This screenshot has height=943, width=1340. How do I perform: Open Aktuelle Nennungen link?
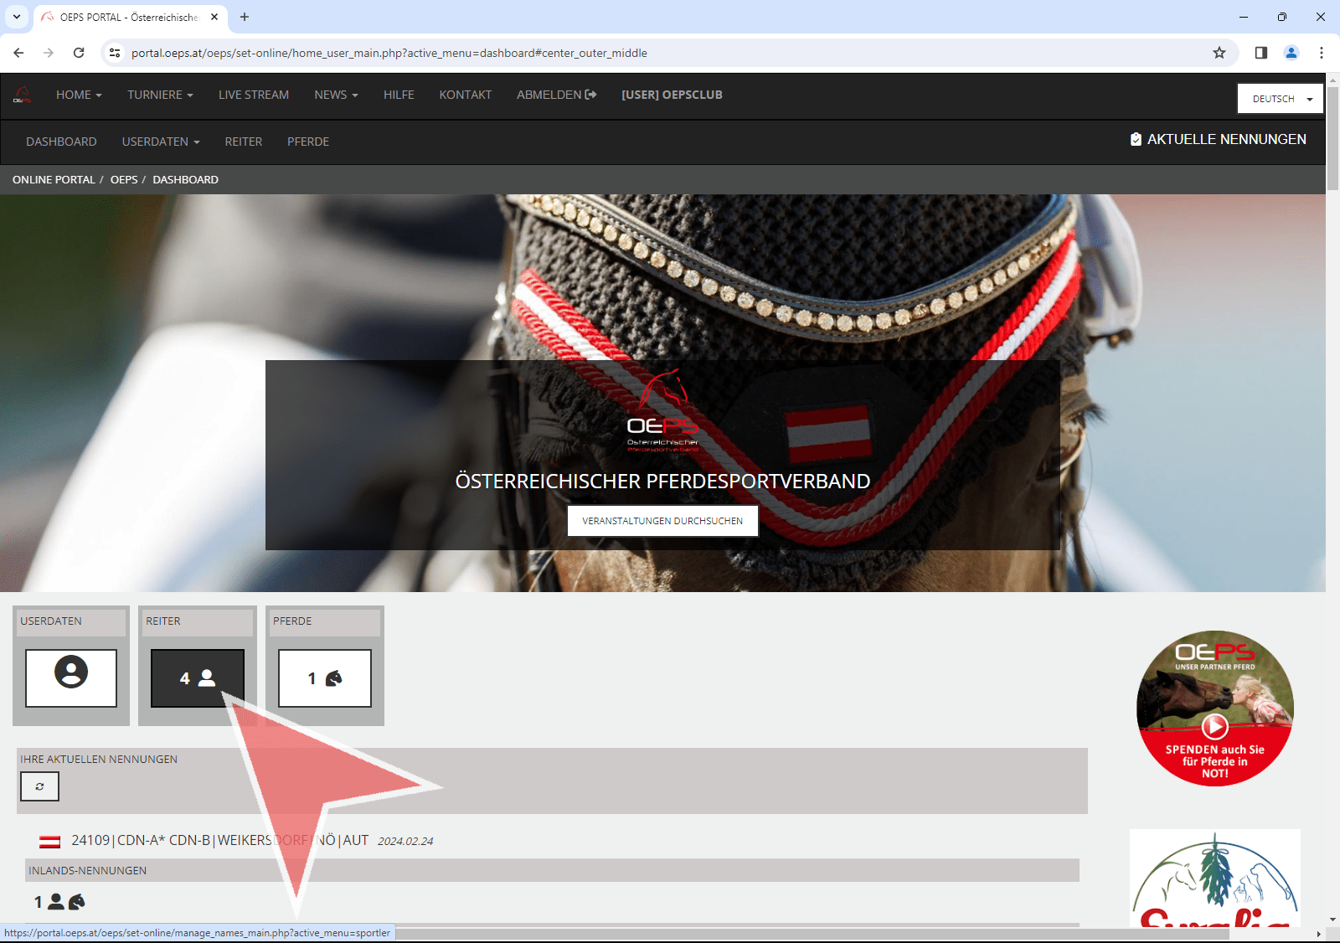(x=1218, y=139)
